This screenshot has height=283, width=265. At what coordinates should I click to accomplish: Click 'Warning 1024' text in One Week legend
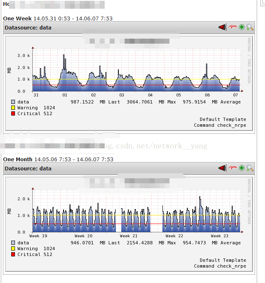coord(36,108)
